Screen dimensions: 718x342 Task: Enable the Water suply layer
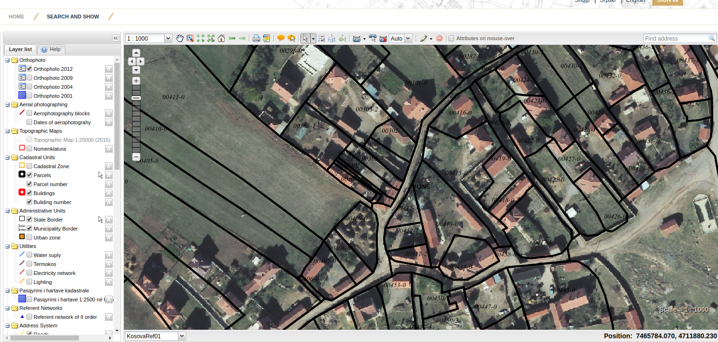(x=29, y=255)
